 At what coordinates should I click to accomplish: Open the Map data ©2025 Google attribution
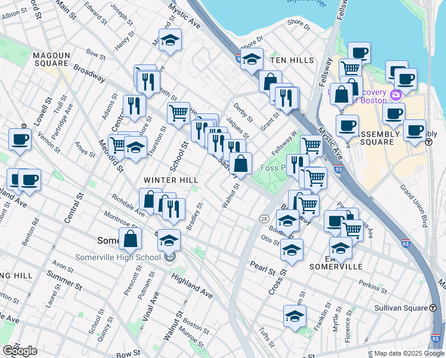[x=409, y=353]
